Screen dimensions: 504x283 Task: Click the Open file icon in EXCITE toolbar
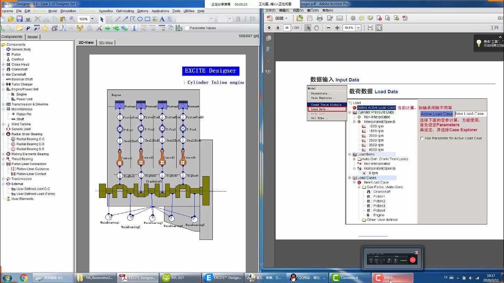pos(11,19)
